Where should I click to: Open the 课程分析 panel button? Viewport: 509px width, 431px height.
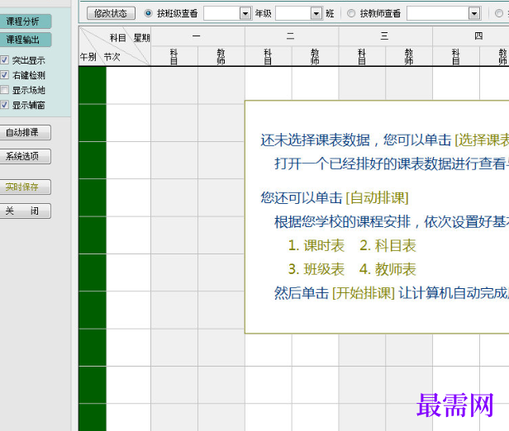point(25,21)
